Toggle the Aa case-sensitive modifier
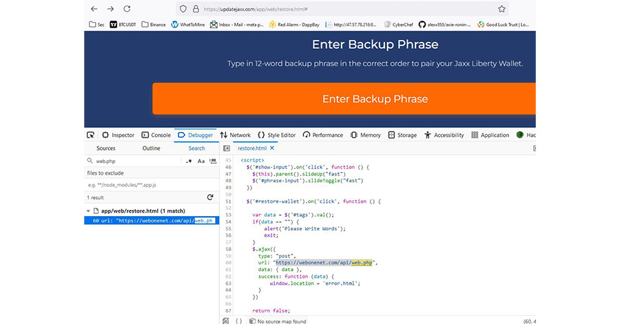Viewport: 620px width, 324px height. 201,161
